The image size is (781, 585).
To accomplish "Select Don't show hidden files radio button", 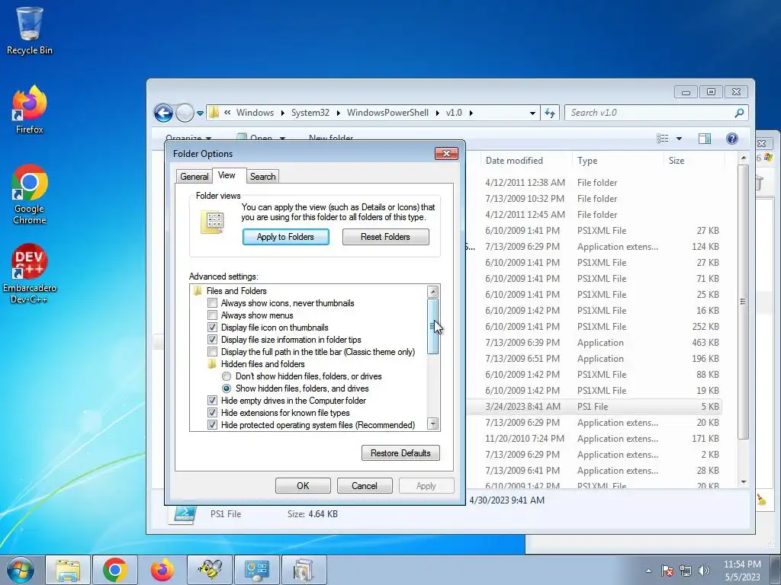I will tap(227, 376).
